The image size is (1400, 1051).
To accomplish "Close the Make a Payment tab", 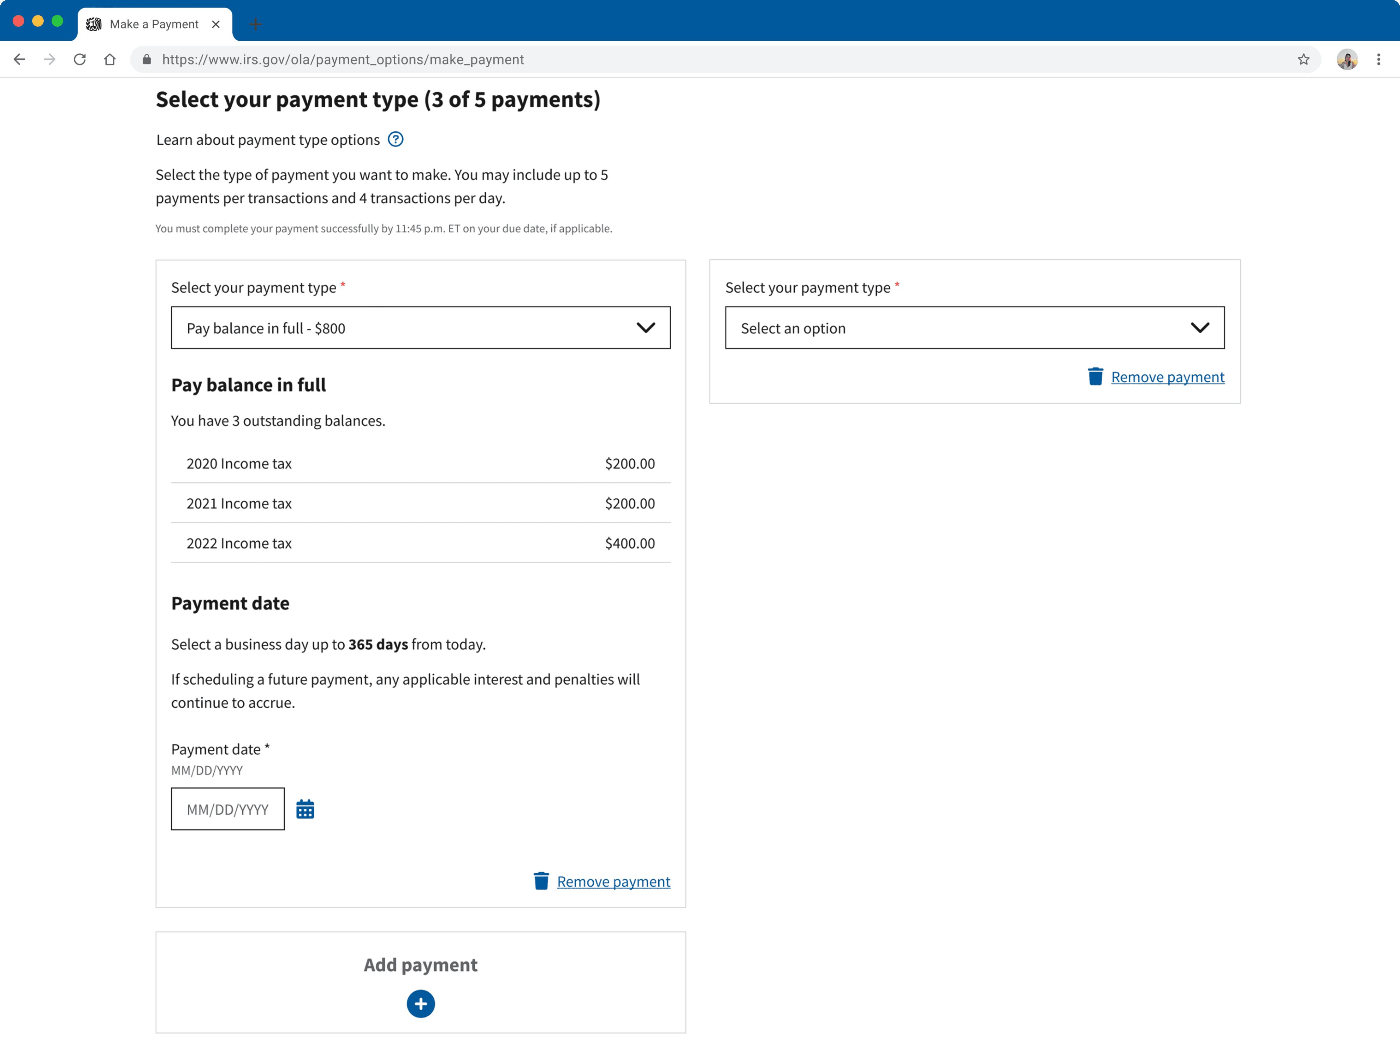I will pyautogui.click(x=216, y=24).
